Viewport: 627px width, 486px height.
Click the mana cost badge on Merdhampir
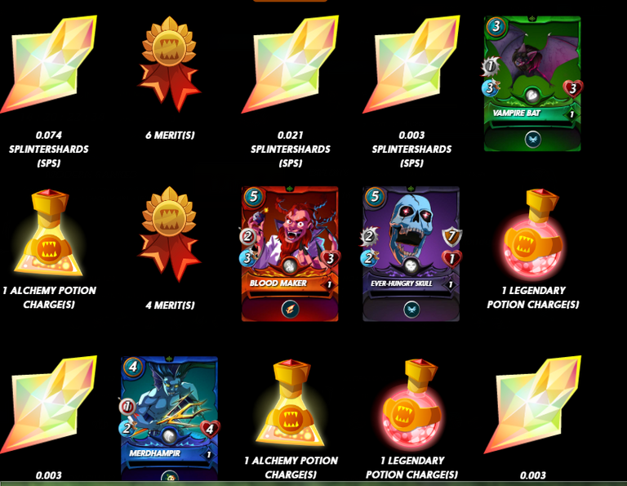[133, 367]
